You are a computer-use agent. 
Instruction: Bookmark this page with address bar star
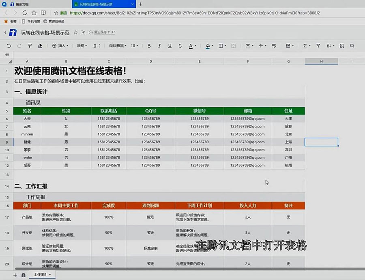(x=56, y=13)
